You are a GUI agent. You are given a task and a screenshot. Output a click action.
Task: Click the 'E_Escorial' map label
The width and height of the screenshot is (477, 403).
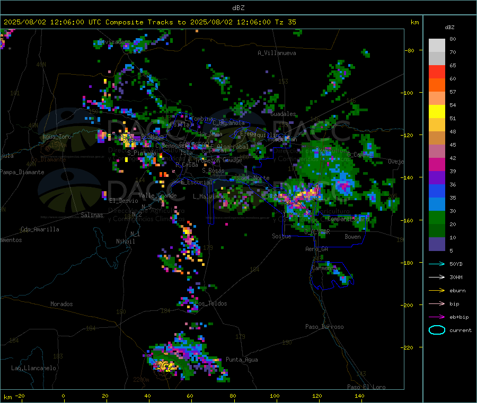197,182
